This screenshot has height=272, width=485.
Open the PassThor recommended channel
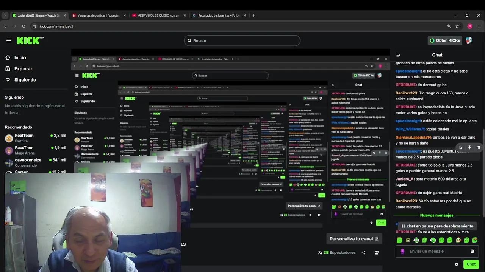[x=36, y=150]
